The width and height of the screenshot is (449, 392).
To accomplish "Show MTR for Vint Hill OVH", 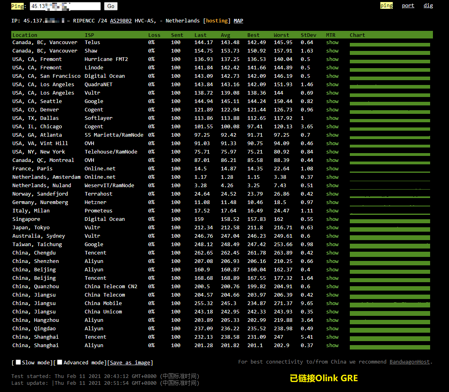I will [x=332, y=143].
